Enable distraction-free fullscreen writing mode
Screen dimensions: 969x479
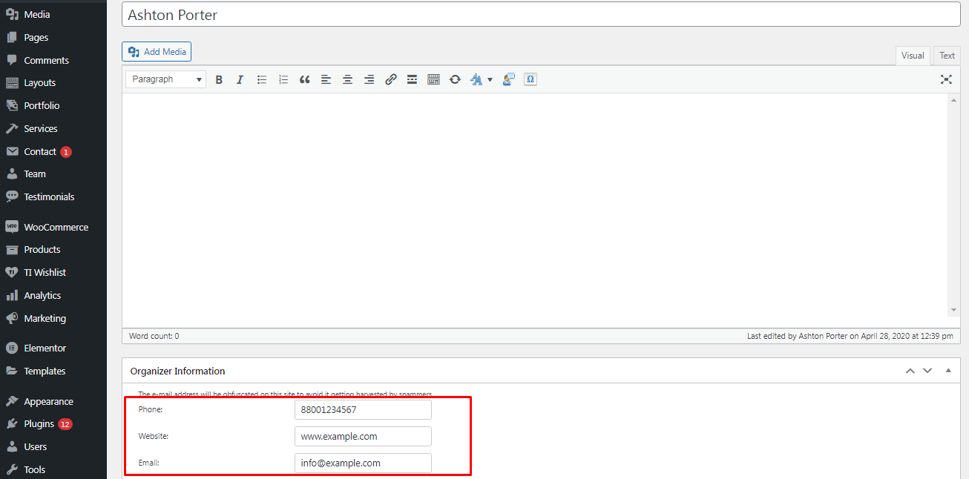[x=946, y=79]
